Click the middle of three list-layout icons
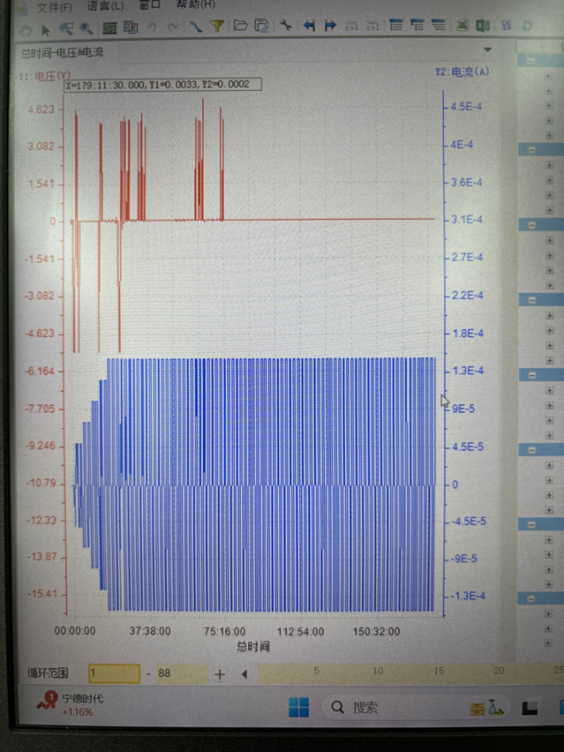564x752 pixels. click(x=417, y=24)
